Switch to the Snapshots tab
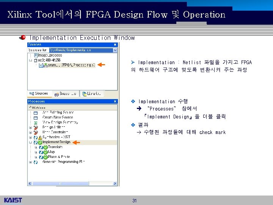 pos(66,94)
